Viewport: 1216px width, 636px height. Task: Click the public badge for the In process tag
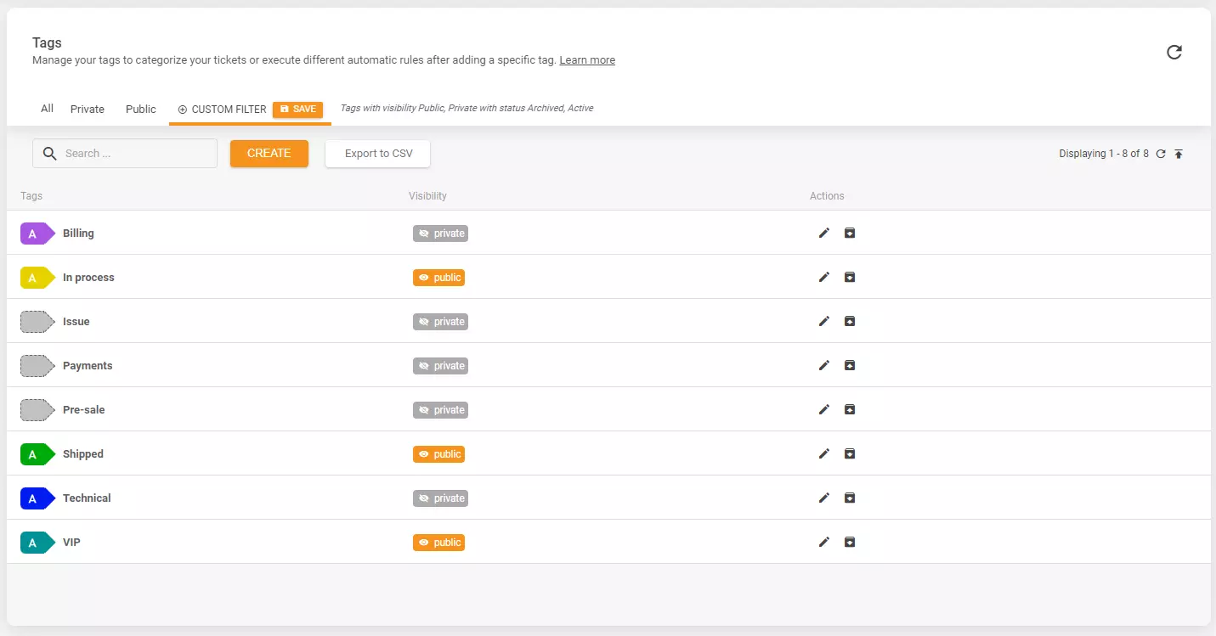(438, 277)
